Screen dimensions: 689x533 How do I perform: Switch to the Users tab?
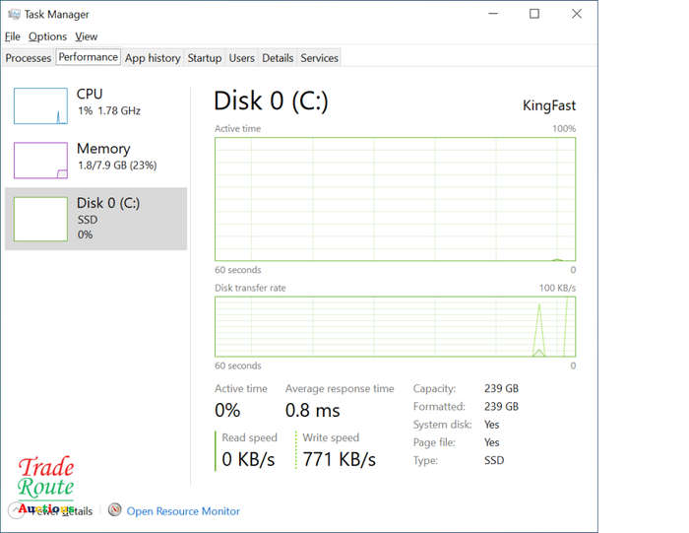click(242, 57)
